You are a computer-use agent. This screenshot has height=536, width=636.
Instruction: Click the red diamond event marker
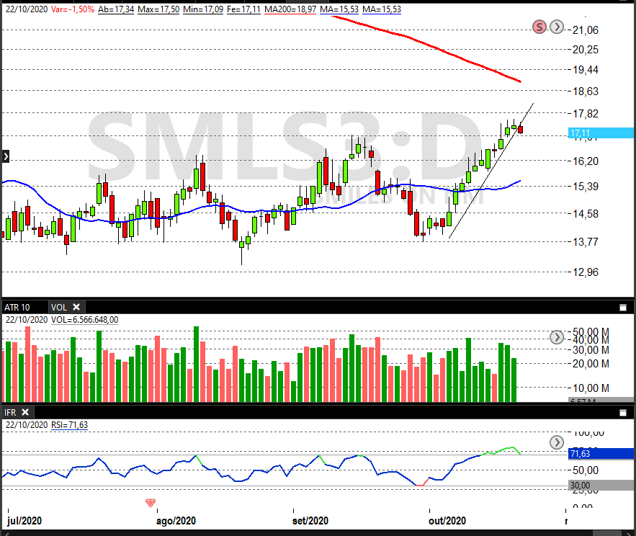(x=151, y=503)
